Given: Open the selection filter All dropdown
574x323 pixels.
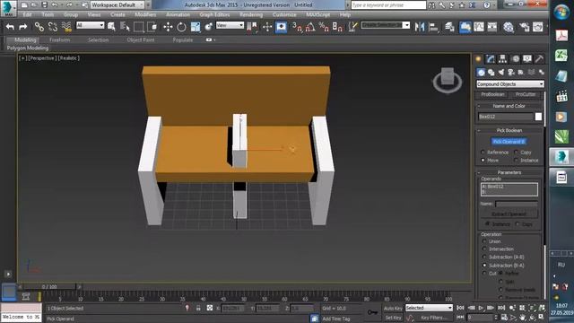Looking at the screenshot, I should pos(90,25).
